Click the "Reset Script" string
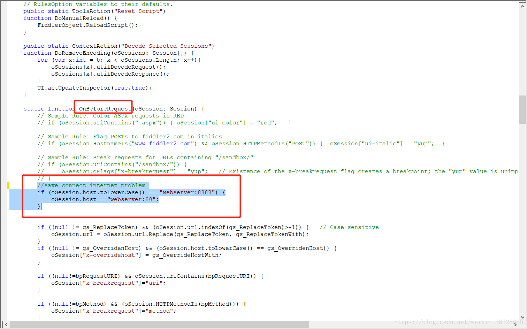The image size is (527, 329). click(x=138, y=11)
